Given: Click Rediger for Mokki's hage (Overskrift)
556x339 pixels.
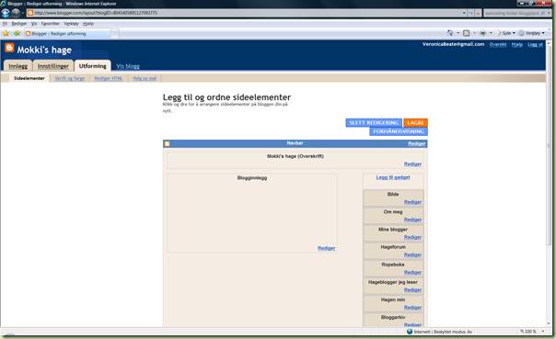Looking at the screenshot, I should point(412,164).
